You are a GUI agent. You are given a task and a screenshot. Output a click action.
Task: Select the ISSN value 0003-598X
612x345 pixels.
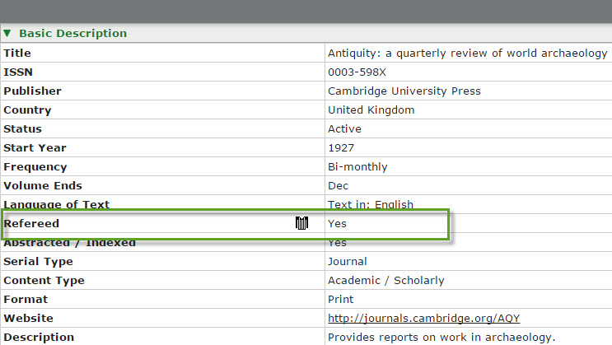pos(357,72)
